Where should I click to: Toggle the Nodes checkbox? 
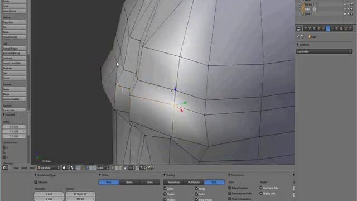click(x=196, y=194)
